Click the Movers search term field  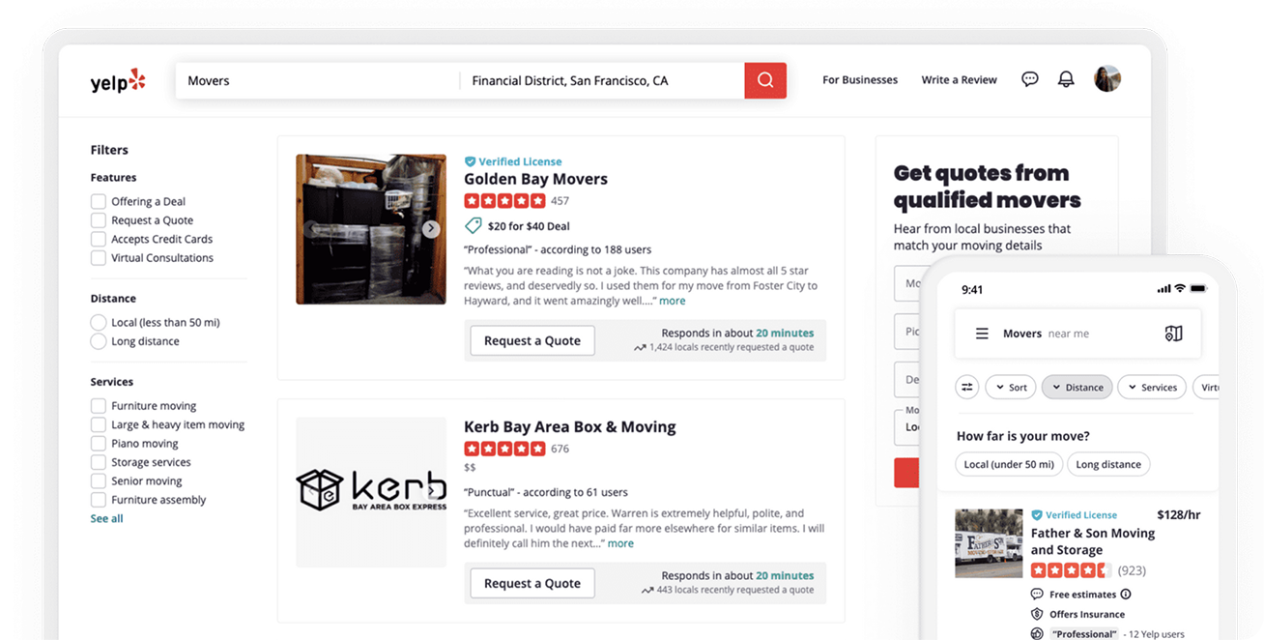pyautogui.click(x=317, y=81)
